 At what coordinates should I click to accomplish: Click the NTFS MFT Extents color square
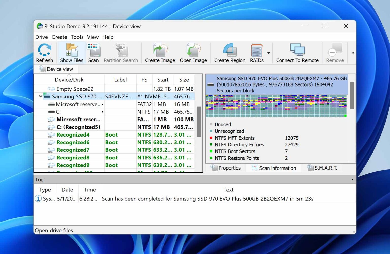pos(211,138)
